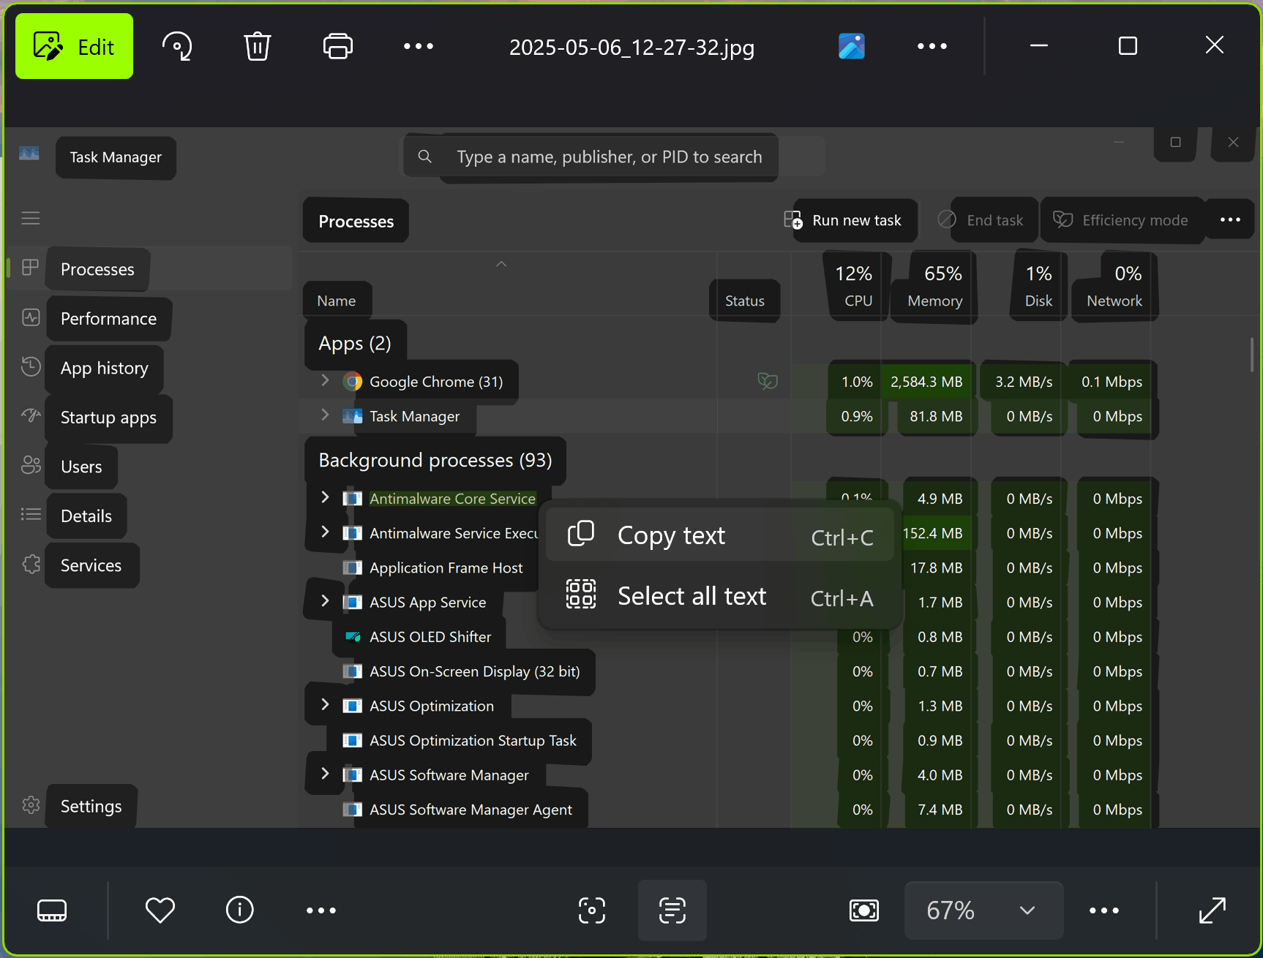Click the recognized '65%' Memory header text
Viewport: 1263px width, 958px height.
(943, 274)
